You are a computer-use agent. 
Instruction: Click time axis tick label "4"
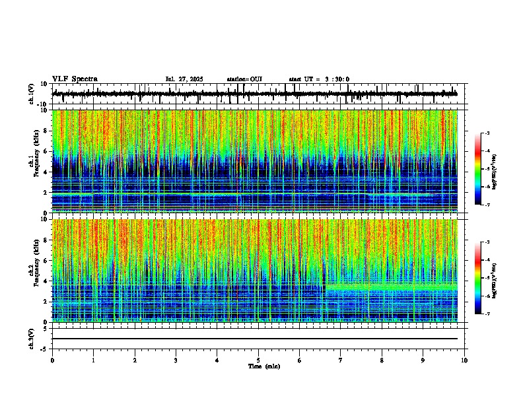[x=217, y=360]
